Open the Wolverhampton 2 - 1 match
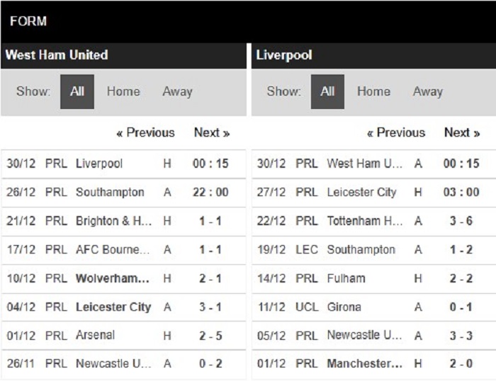Viewport: 496px width, 381px height. pos(123,278)
